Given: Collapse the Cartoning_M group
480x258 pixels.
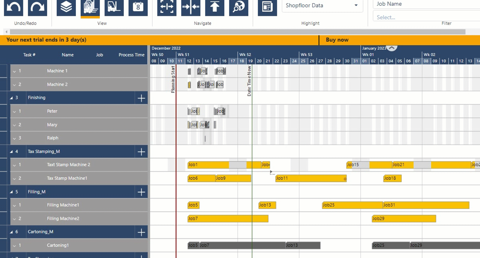Looking at the screenshot, I should (11, 232).
